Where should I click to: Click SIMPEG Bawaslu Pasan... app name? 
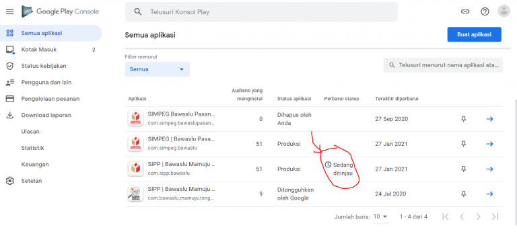181,114
